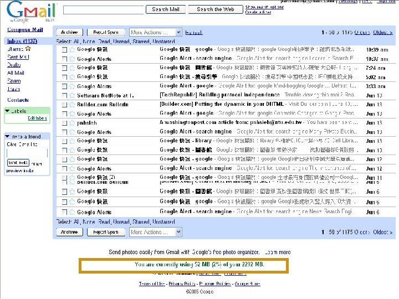The height and width of the screenshot is (299, 399).
Task: Click Learn more about photo organizer
Action: pos(278,252)
